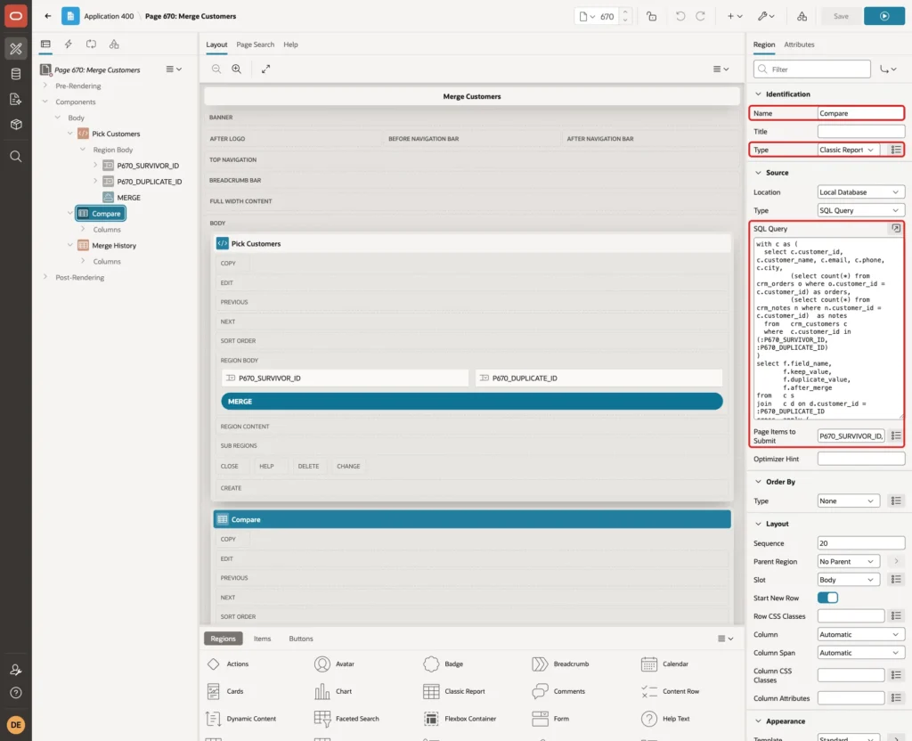
Task: Open Gallery cube icon in sidebar
Action: pos(16,125)
